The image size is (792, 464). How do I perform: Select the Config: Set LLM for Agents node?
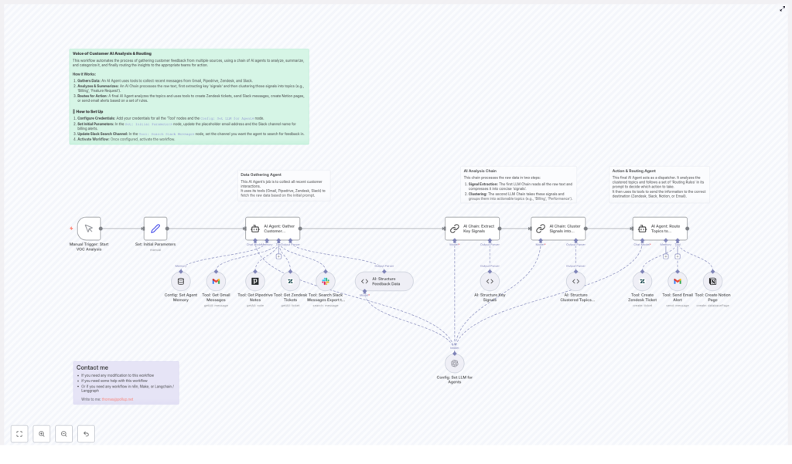tap(455, 362)
